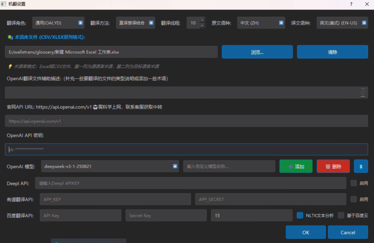Click the 浏览... button
374x243 pixels.
257,52
